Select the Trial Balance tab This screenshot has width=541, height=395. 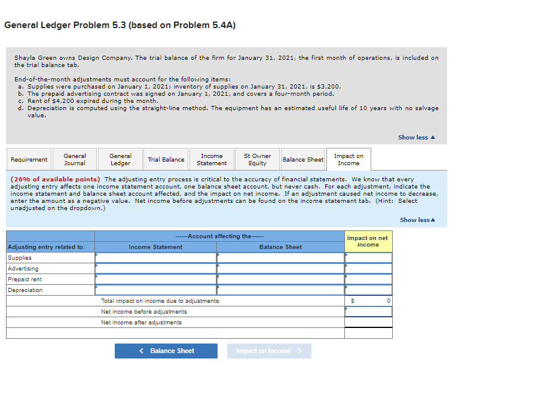click(x=166, y=159)
